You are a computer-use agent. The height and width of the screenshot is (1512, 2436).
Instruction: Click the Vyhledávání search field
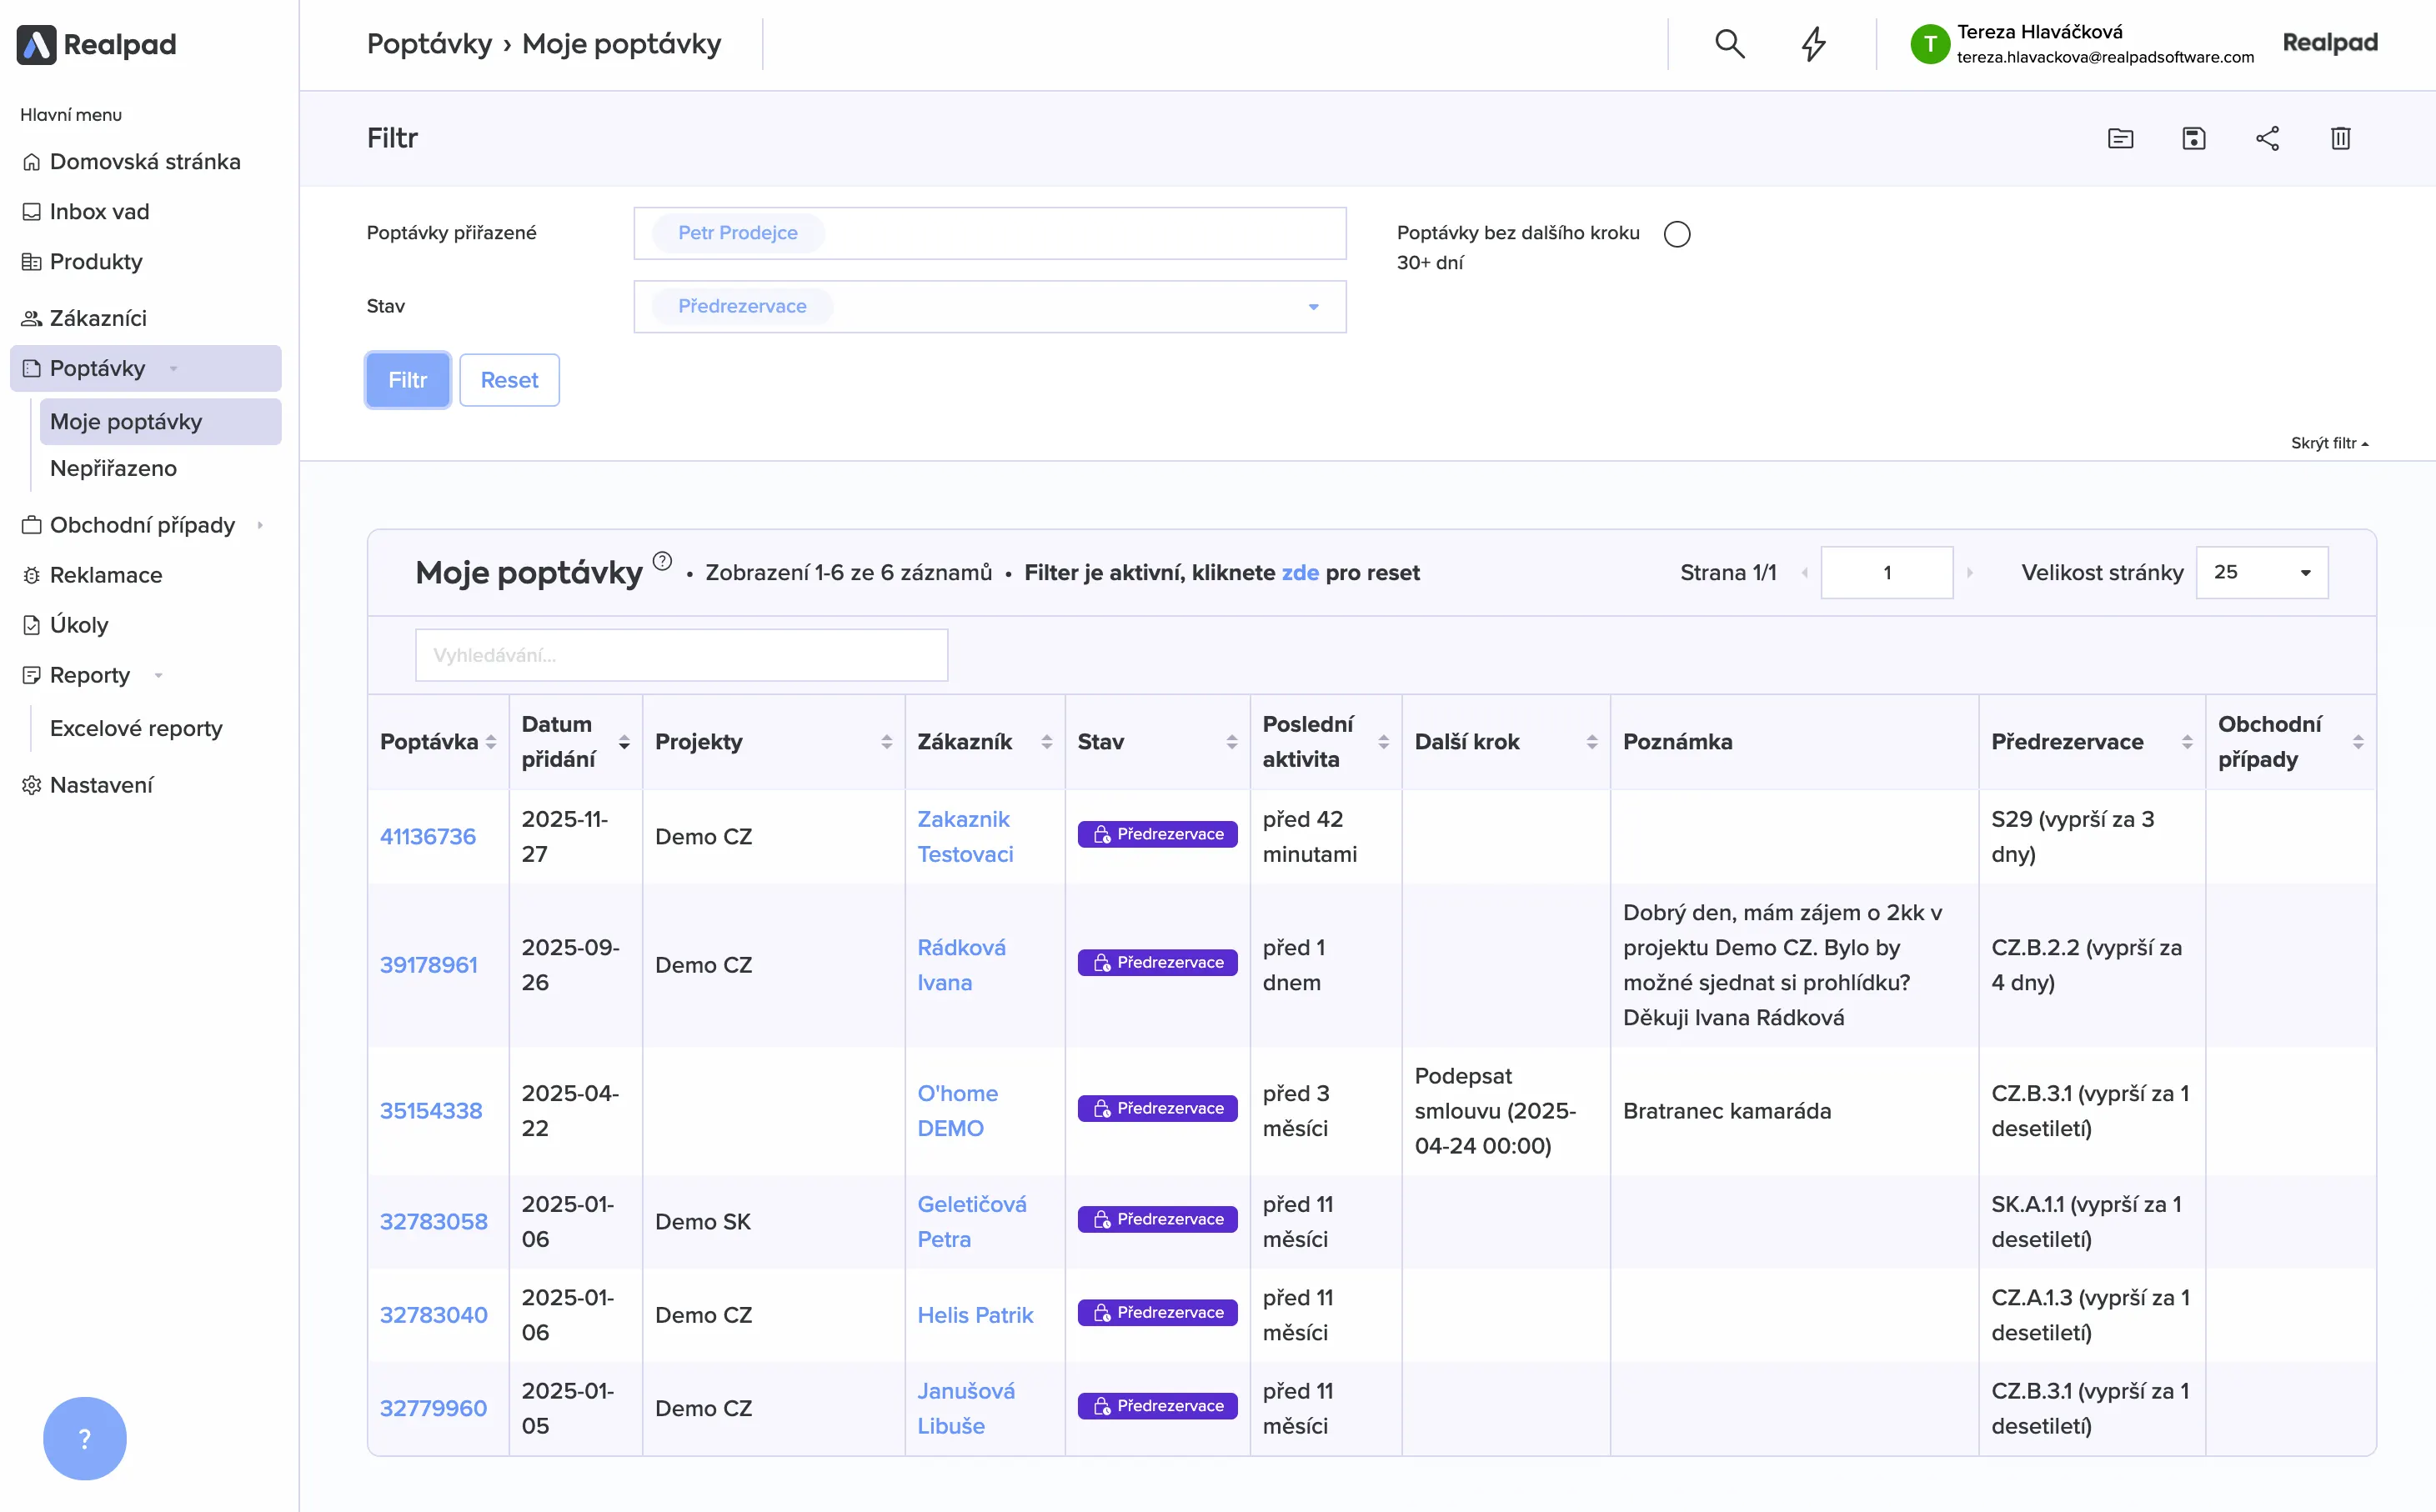pos(681,655)
